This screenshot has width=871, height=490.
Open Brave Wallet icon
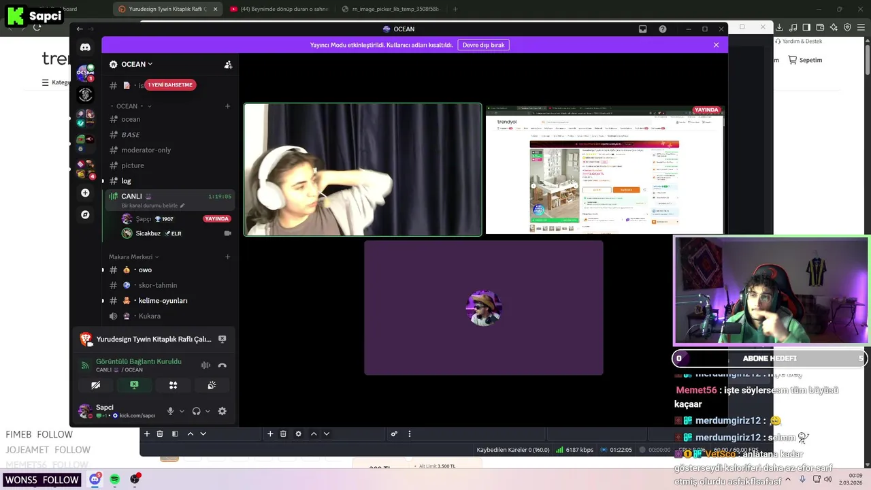coord(820,27)
